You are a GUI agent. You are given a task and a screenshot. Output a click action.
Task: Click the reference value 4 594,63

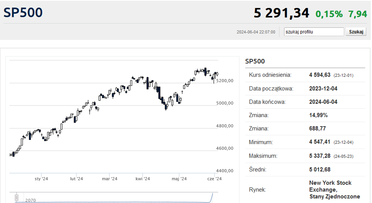coord(319,75)
